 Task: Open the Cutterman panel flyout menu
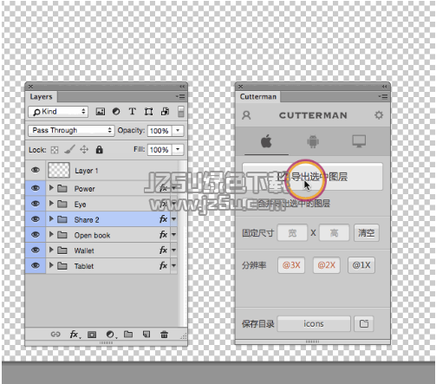tap(383, 96)
